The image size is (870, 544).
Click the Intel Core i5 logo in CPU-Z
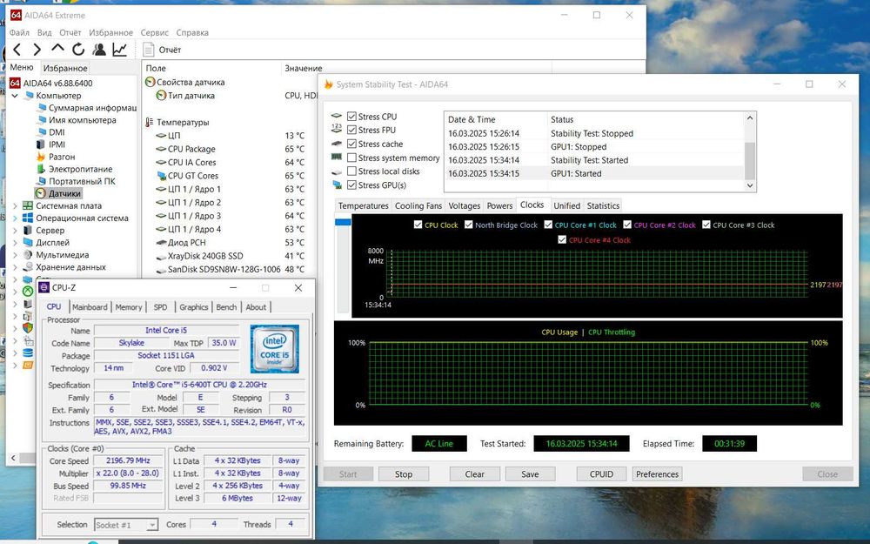274,349
